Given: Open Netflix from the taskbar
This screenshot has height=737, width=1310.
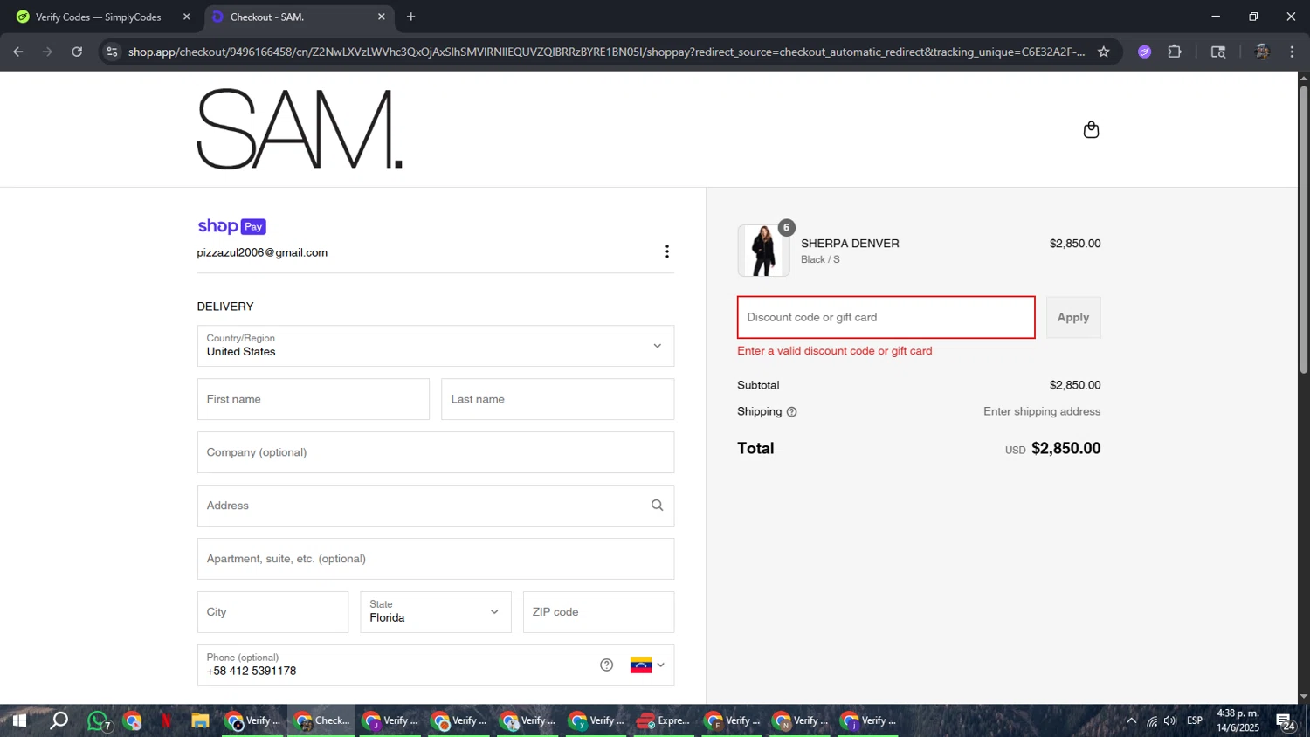Looking at the screenshot, I should click(166, 720).
